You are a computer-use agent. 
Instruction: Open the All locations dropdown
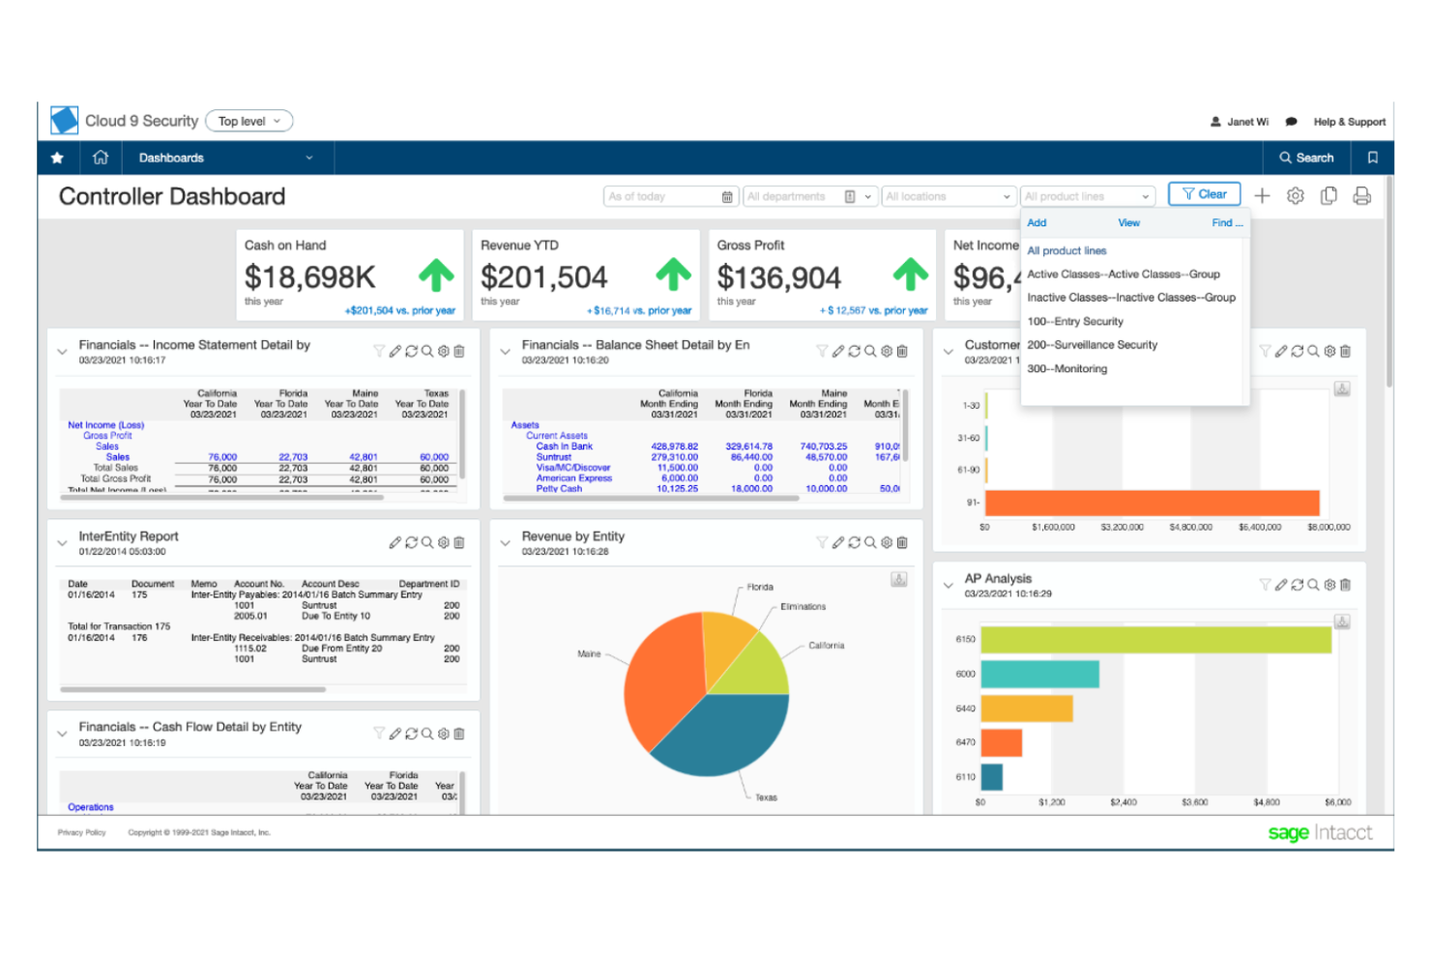click(949, 196)
